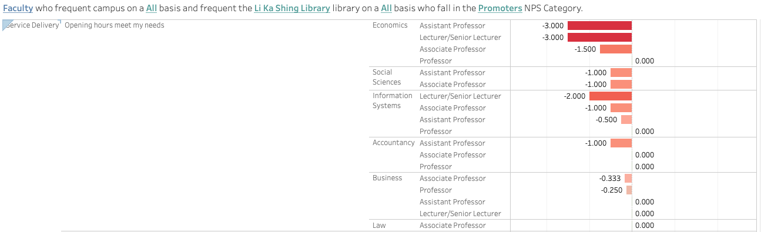Image resolution: width=761 pixels, height=232 pixels.
Task: Select the Social Sciences school label
Action: point(387,78)
